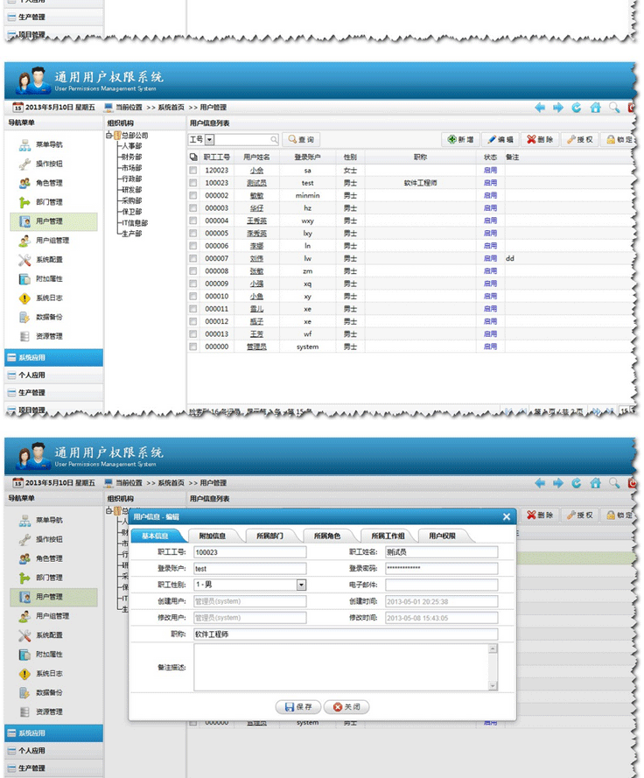Click refresh icon above the edit dialog
The image size is (644, 778).
tap(576, 483)
